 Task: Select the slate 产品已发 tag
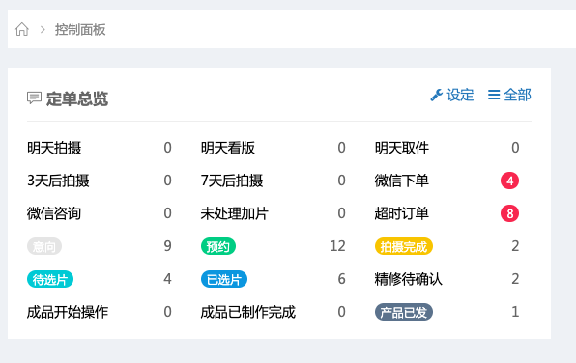coord(403,313)
